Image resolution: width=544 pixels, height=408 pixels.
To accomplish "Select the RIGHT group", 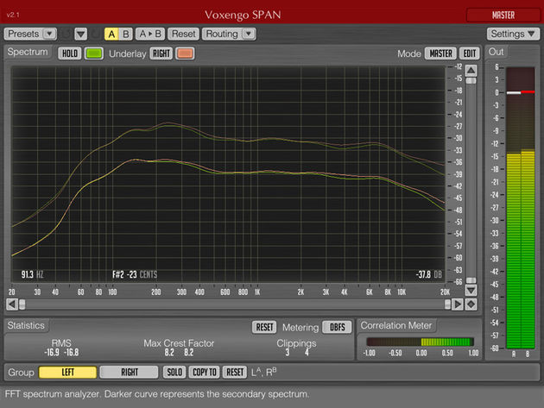I will click(x=129, y=373).
